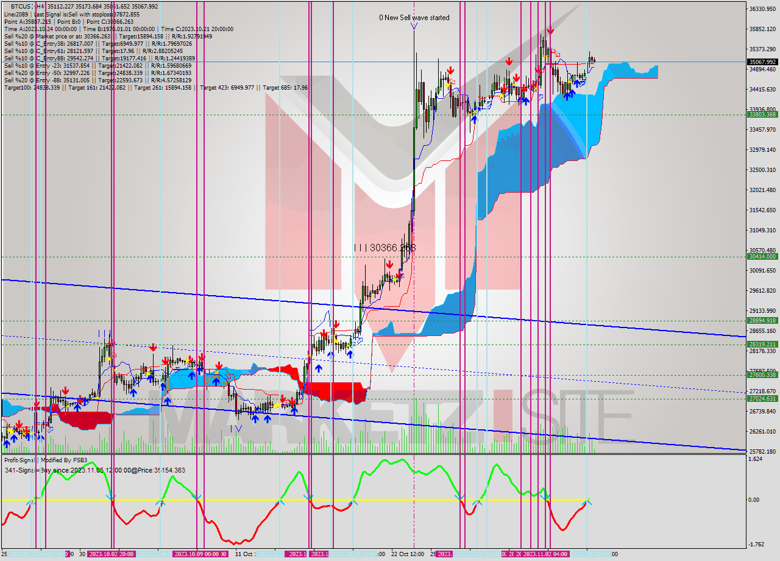780x561 pixels.
Task: Click the 'Entry -23: 31537.854' sell line
Action: 99,66
